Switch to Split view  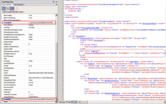[x=68, y=102]
